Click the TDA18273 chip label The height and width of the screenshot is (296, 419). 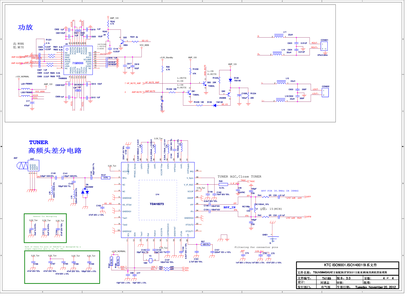pos(157,204)
